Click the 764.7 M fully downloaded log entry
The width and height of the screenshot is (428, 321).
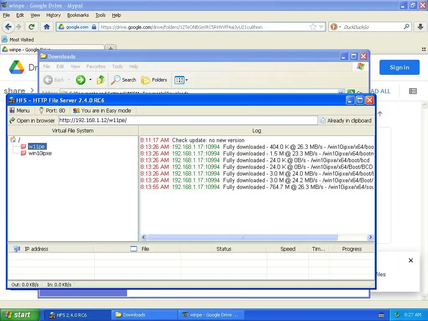coord(257,187)
